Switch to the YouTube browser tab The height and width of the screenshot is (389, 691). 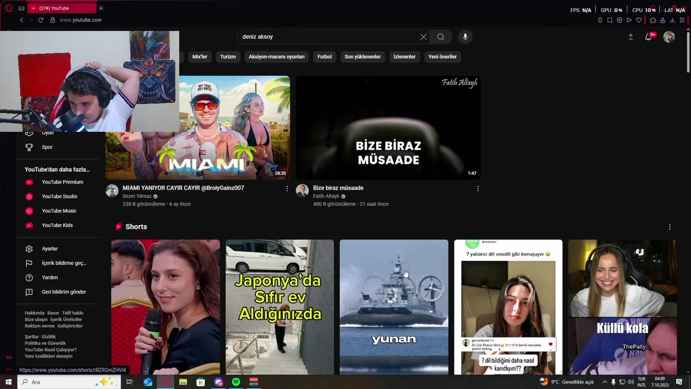pos(62,8)
